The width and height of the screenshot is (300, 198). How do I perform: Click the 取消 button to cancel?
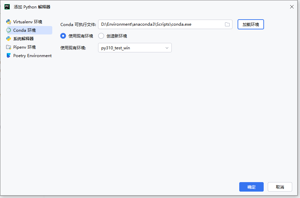pyautogui.click(x=280, y=187)
